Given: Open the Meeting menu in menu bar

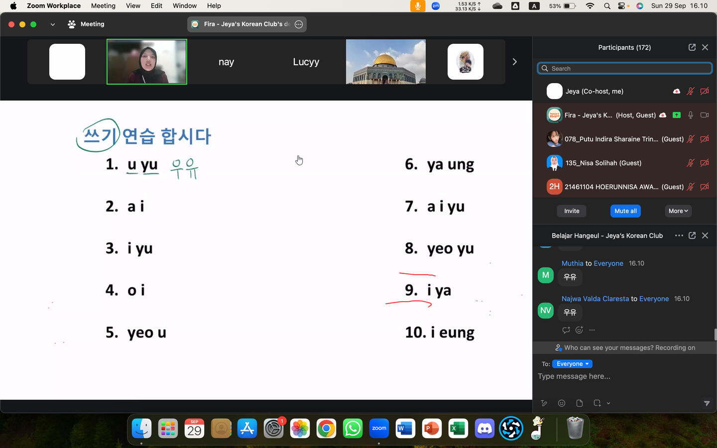Looking at the screenshot, I should coord(103,6).
